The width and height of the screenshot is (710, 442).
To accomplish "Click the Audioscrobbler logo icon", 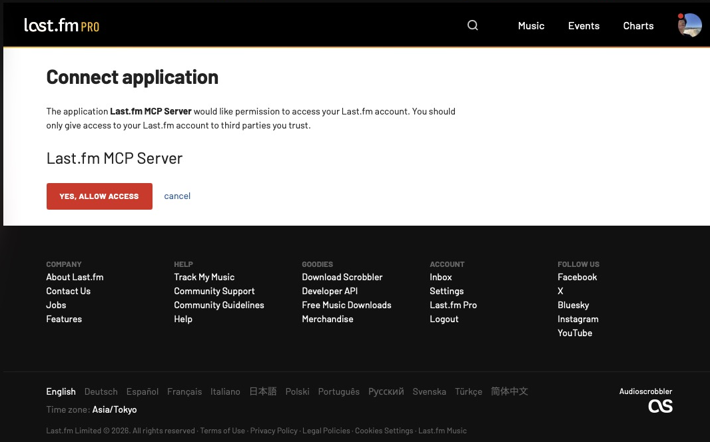I will 660,406.
